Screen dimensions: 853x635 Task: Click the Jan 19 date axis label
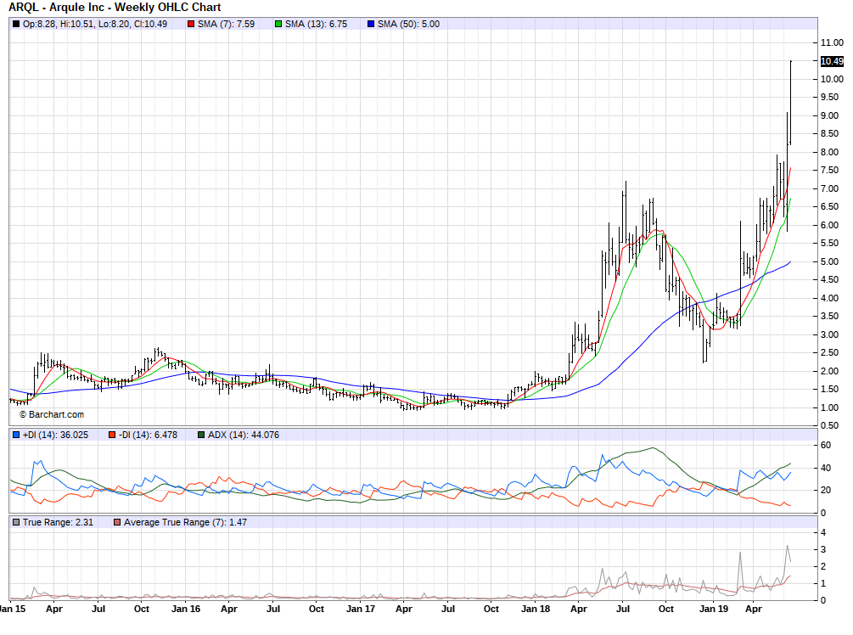click(710, 609)
